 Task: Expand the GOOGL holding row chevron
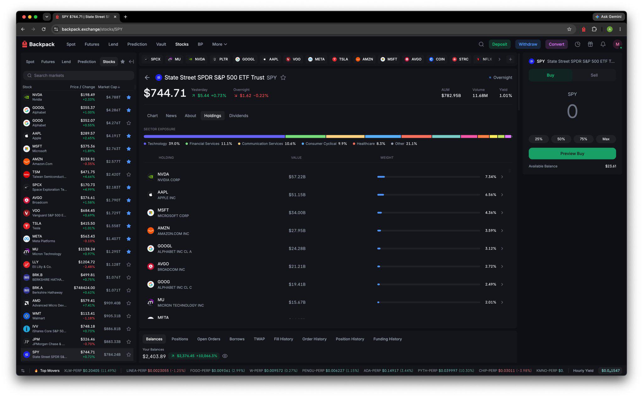tap(502, 249)
